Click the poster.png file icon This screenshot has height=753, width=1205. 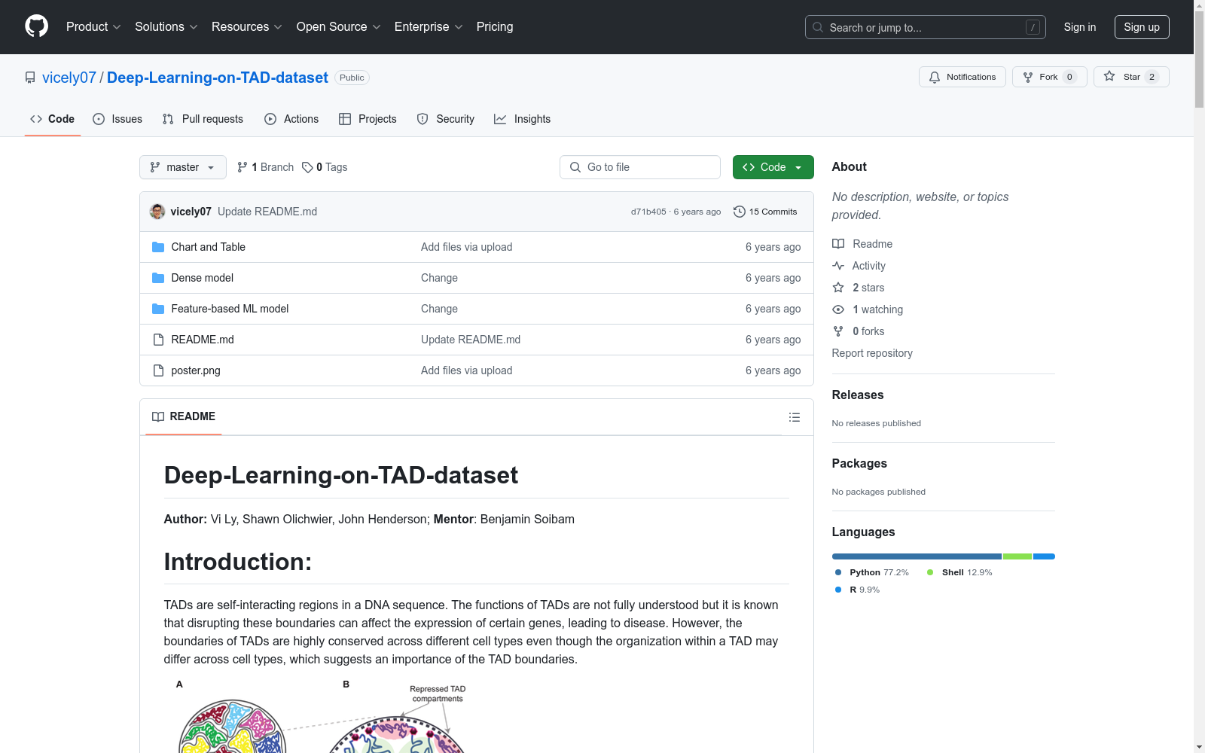(x=158, y=370)
